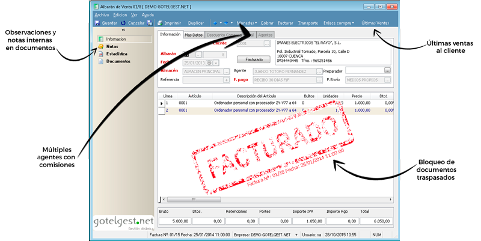
Task: Click Cliente lookup ellipsis button
Action: pyautogui.click(x=267, y=43)
